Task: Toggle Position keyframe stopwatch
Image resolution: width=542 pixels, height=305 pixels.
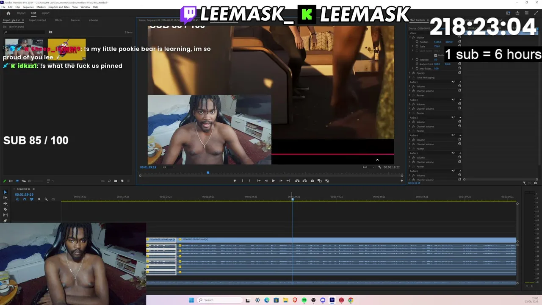Action: pos(417,42)
